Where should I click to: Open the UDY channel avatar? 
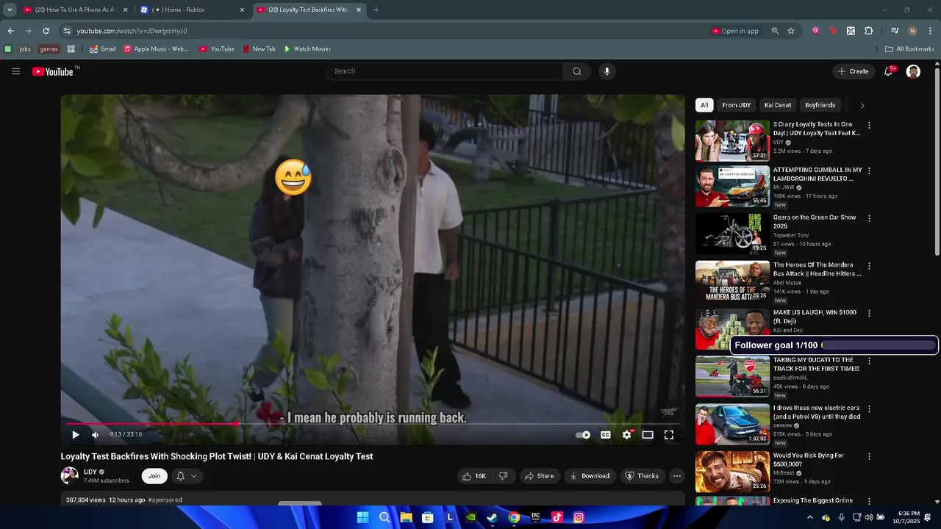pyautogui.click(x=69, y=476)
